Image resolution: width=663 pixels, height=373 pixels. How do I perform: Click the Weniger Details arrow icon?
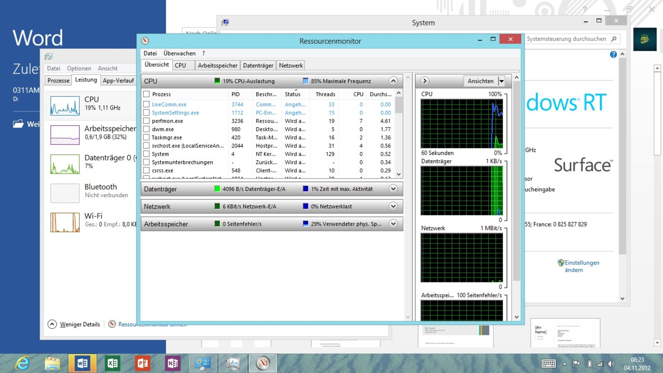[x=52, y=324]
